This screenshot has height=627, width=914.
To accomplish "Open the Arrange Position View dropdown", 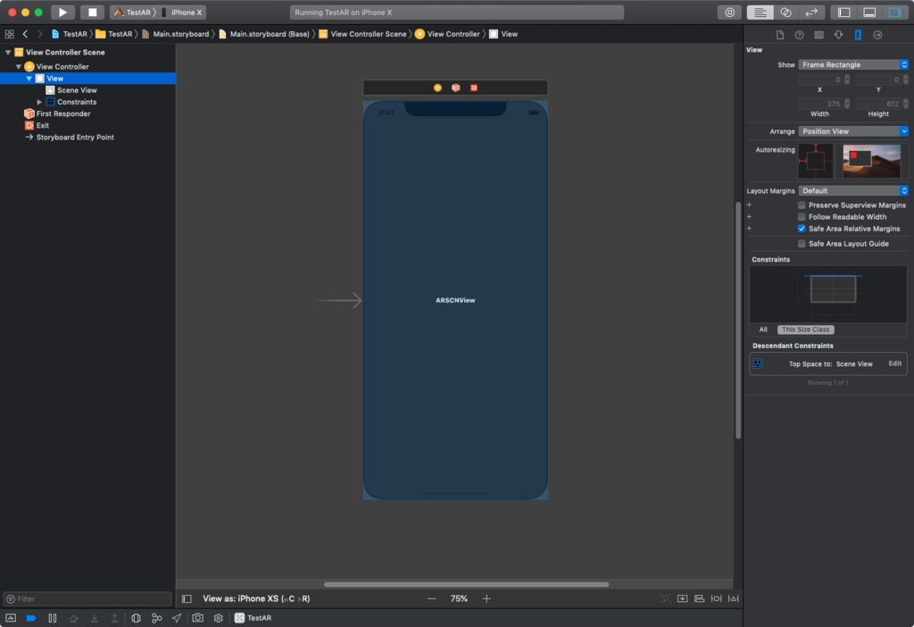I will point(853,131).
